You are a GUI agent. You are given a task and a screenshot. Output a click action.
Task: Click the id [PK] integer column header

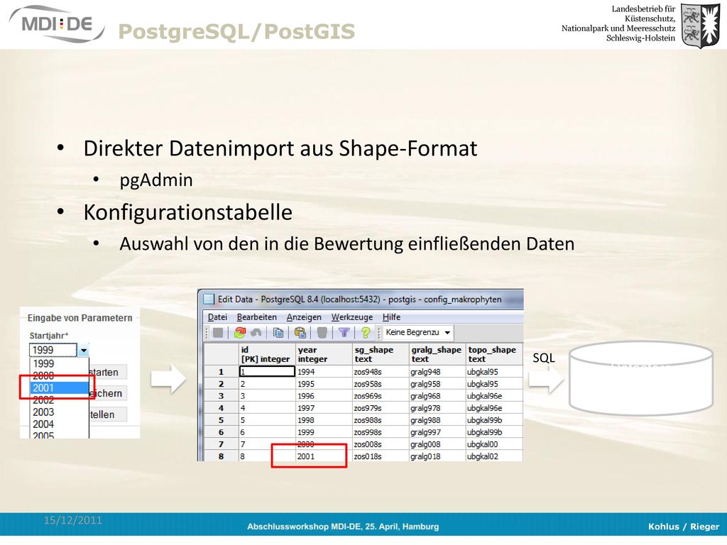tap(267, 355)
